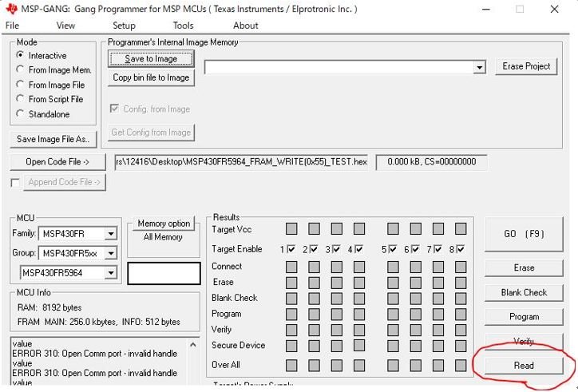Open the View menu

65,26
